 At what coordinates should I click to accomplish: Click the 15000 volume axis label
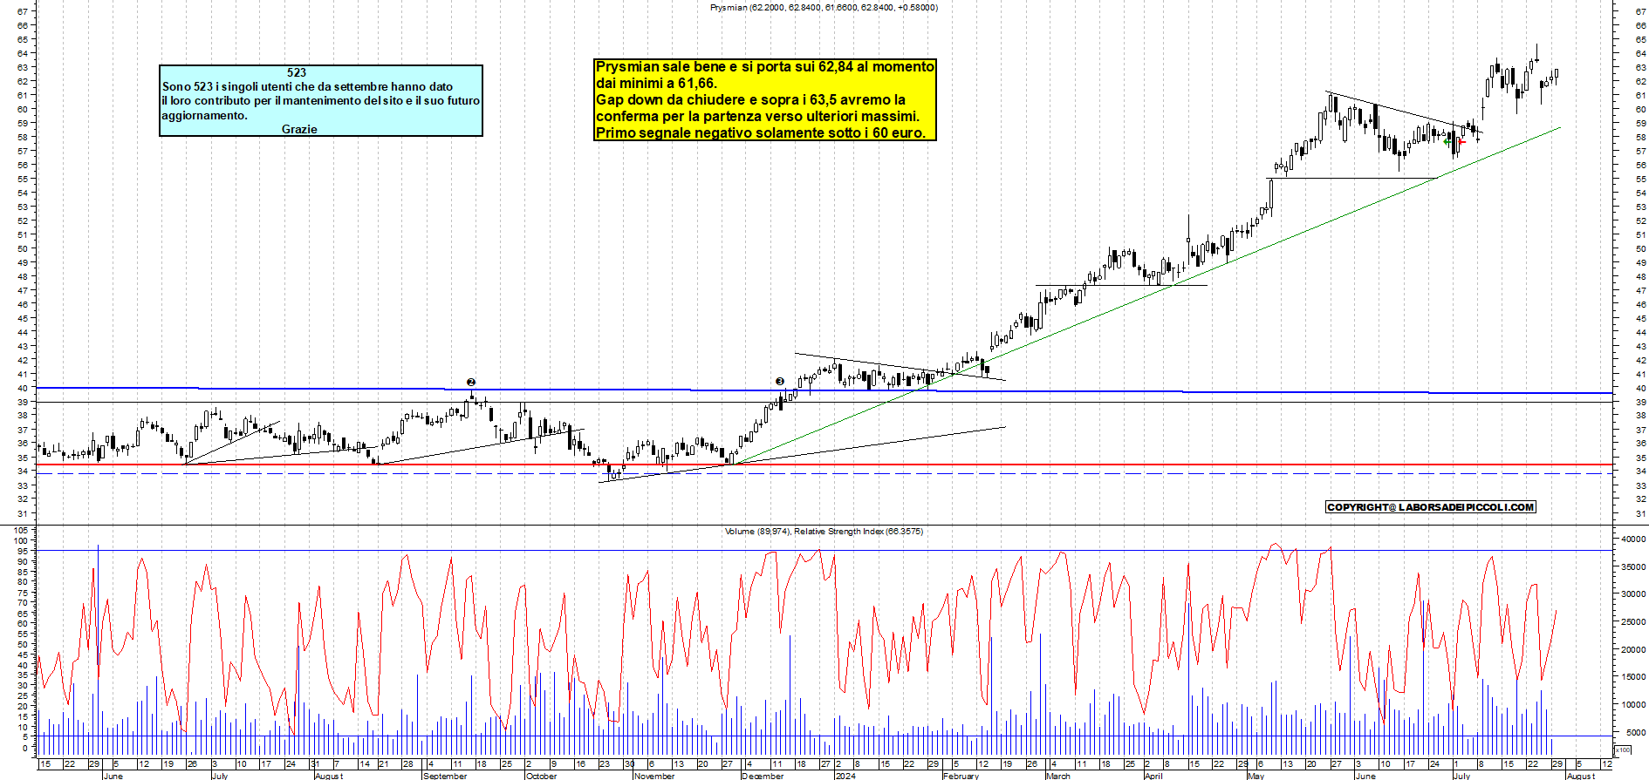click(1634, 677)
